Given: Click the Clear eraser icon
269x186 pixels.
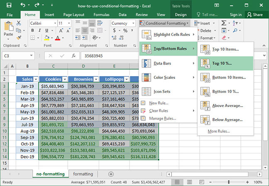Looking at the screenshot, I should pyautogui.click(x=224, y=38).
